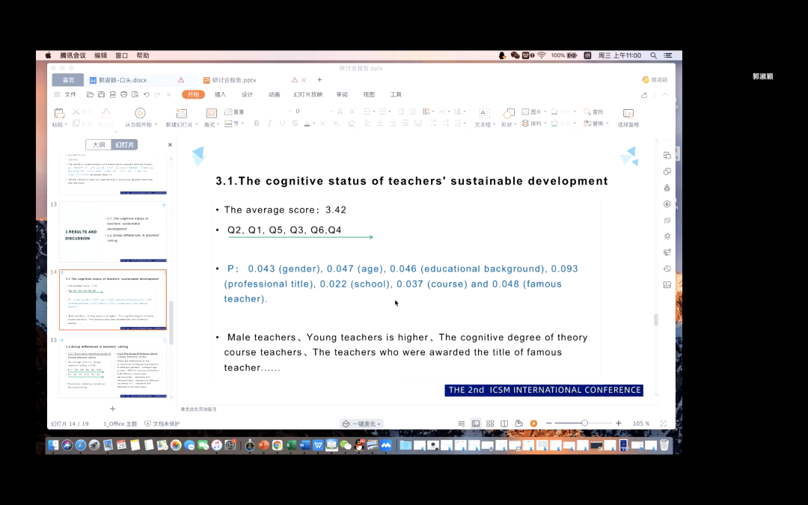Click the zoom in plus button
The width and height of the screenshot is (808, 505).
pos(619,423)
